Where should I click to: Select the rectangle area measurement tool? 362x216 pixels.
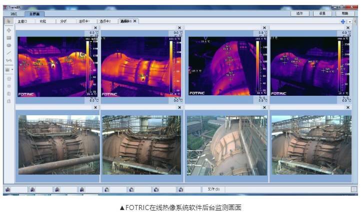click(x=8, y=38)
